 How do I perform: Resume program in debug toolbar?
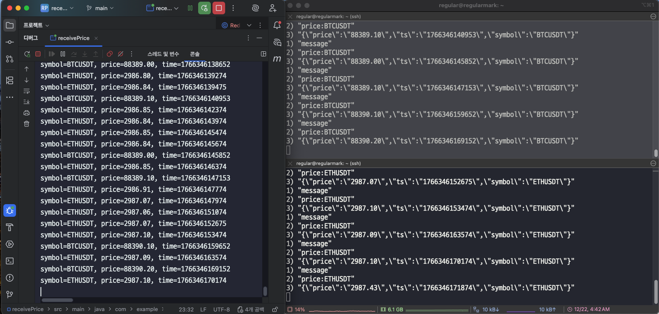[x=52, y=54]
